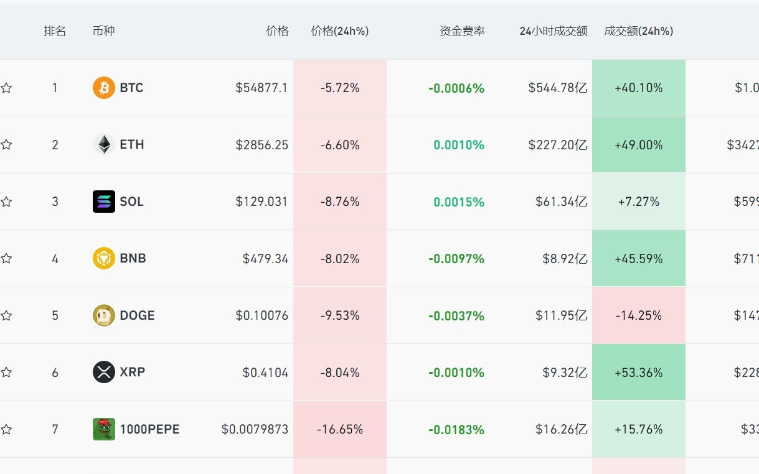Click the Ethereum diamond icon
This screenshot has height=474, width=759.
(104, 145)
